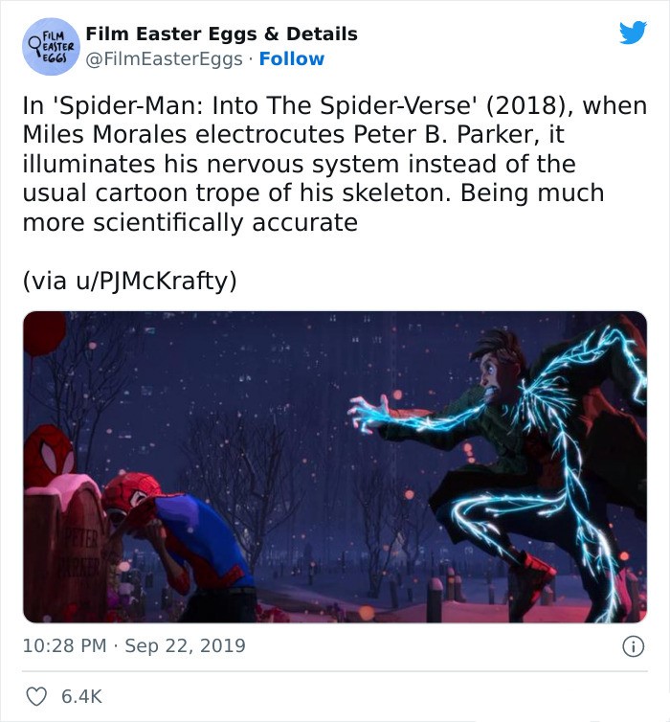Click the @FilmEasterEggs handle
The height and width of the screenshot is (722, 670).
pyautogui.click(x=165, y=59)
